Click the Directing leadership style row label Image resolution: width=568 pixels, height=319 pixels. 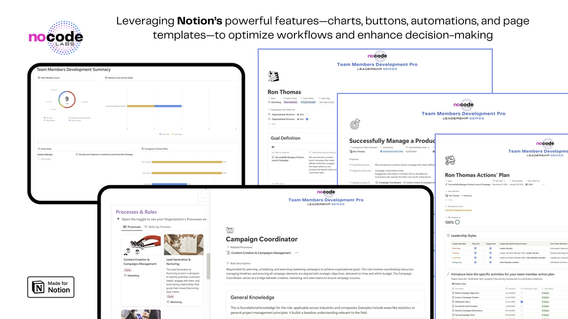(x=456, y=248)
